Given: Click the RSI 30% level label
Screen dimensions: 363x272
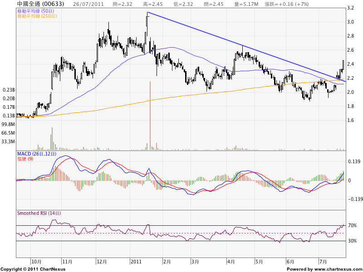Looking at the screenshot, I should tap(353, 241).
